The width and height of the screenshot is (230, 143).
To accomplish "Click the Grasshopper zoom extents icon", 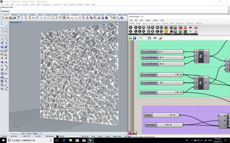I will [150, 38].
